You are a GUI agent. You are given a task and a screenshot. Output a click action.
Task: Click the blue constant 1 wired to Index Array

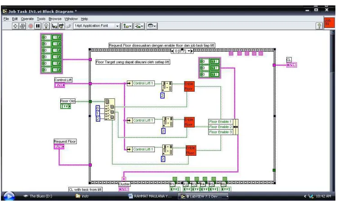[98, 114]
